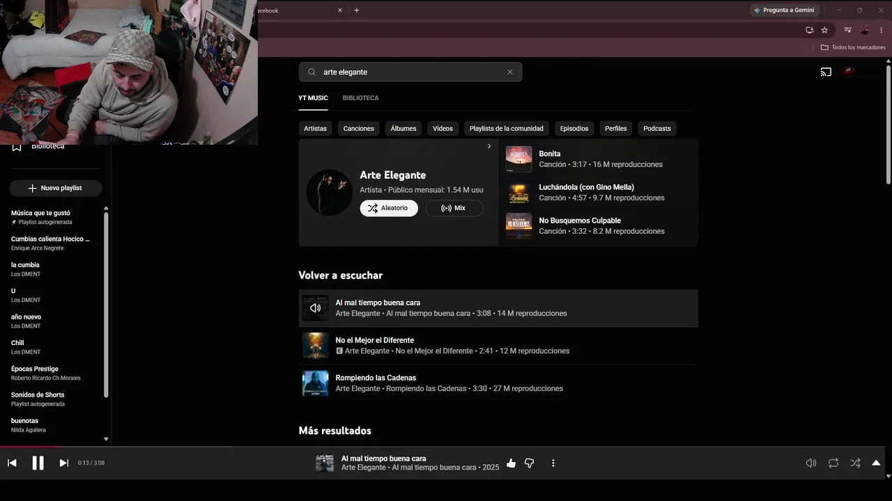Click the playing speaker icon on Al mal tiempo
892x501 pixels.
pyautogui.click(x=316, y=308)
